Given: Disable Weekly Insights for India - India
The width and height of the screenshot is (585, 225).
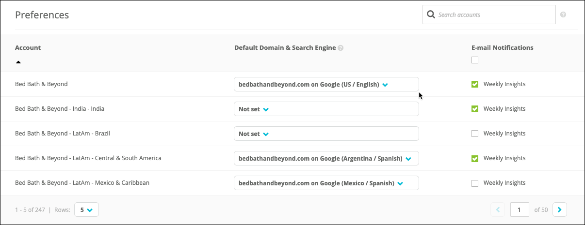Looking at the screenshot, I should coord(475,109).
